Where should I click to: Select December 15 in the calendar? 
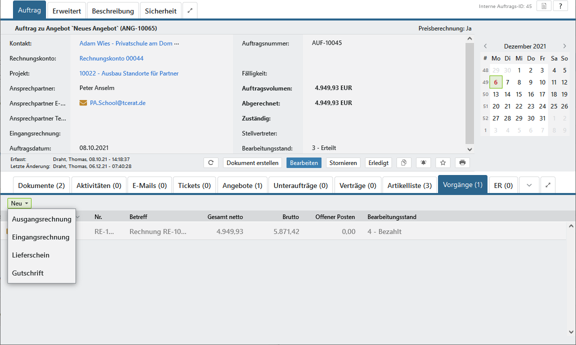[519, 94]
